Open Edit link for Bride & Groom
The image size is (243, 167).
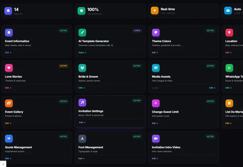82,88
